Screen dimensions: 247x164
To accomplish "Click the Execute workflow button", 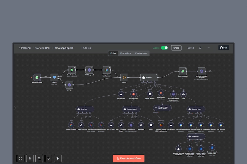I will click(128, 159).
